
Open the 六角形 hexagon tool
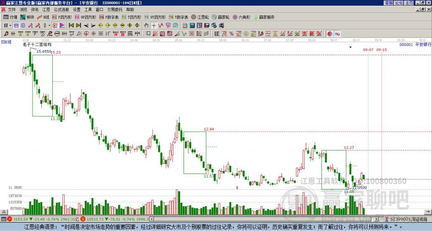coord(242,17)
